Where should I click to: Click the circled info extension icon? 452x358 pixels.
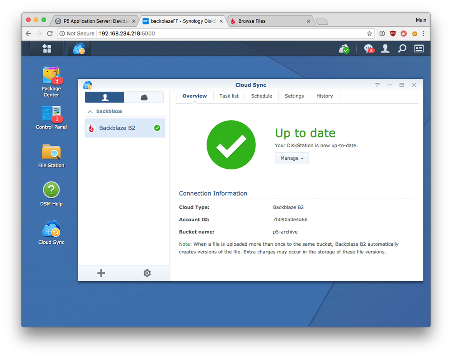click(382, 33)
